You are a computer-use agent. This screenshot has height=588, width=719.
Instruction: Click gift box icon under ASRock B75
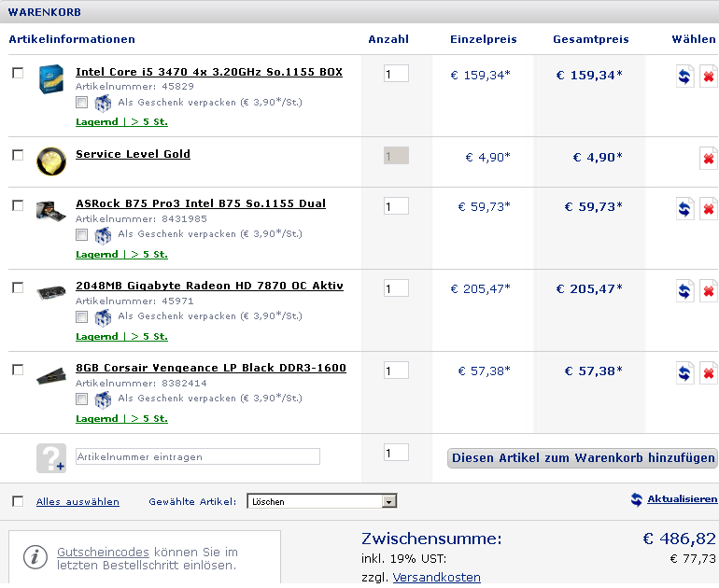(x=103, y=235)
